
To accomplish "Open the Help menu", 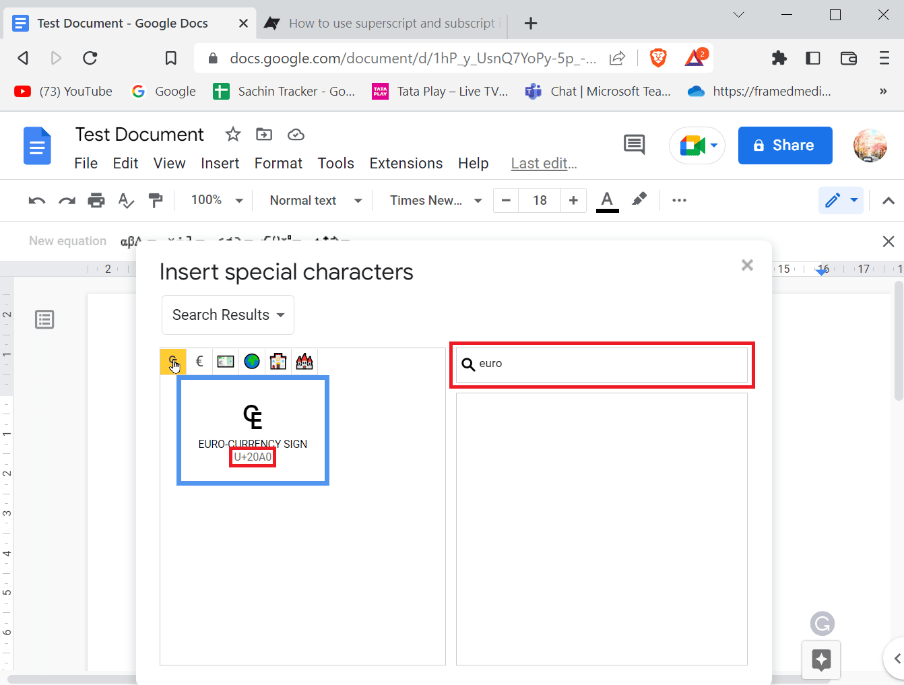I will 474,164.
